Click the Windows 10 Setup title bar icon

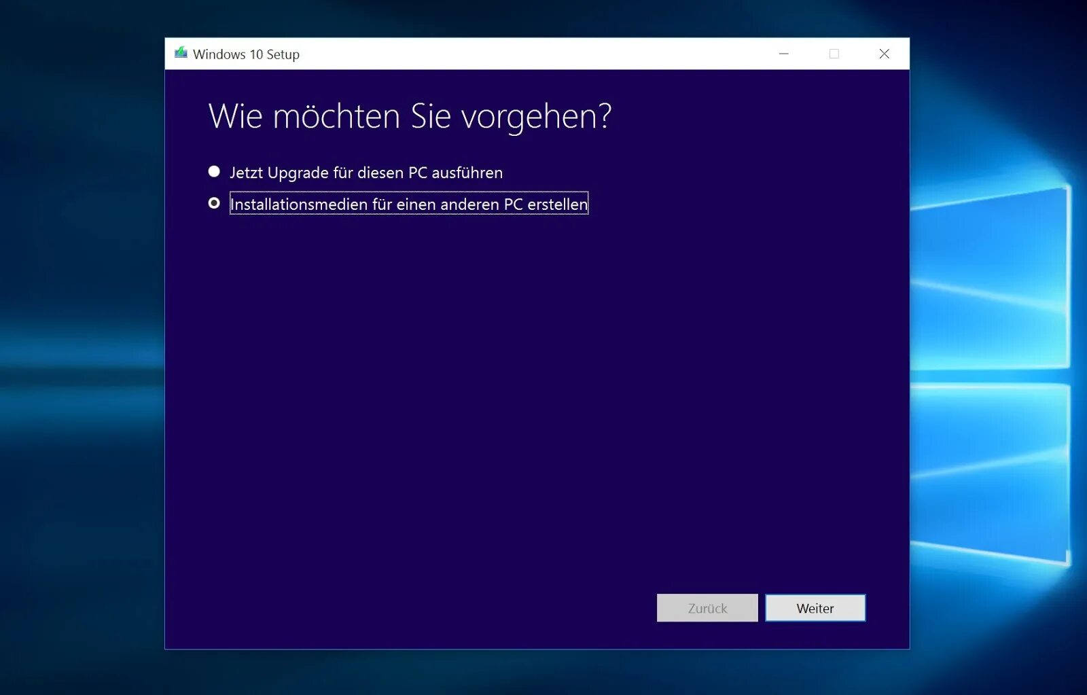pyautogui.click(x=181, y=53)
